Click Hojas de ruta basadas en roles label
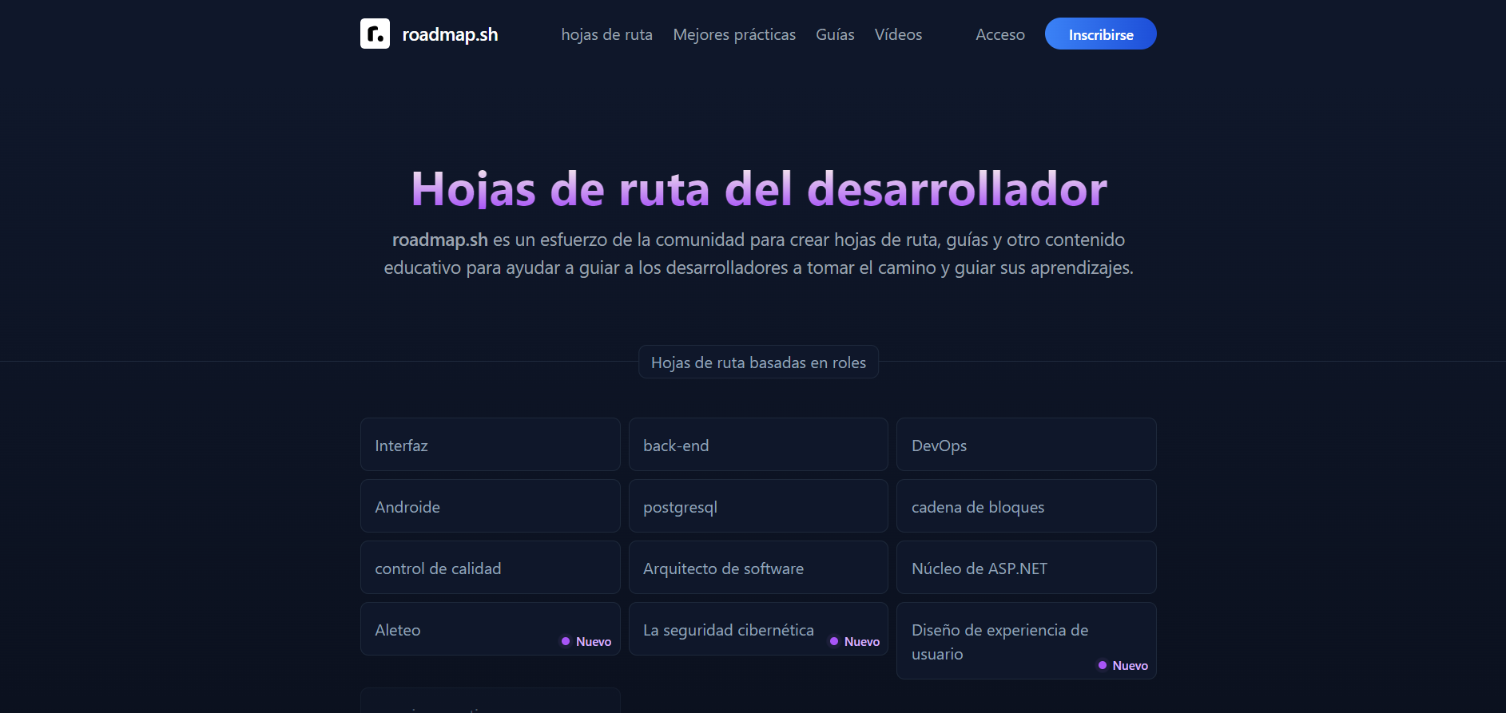The image size is (1506, 713). click(758, 362)
